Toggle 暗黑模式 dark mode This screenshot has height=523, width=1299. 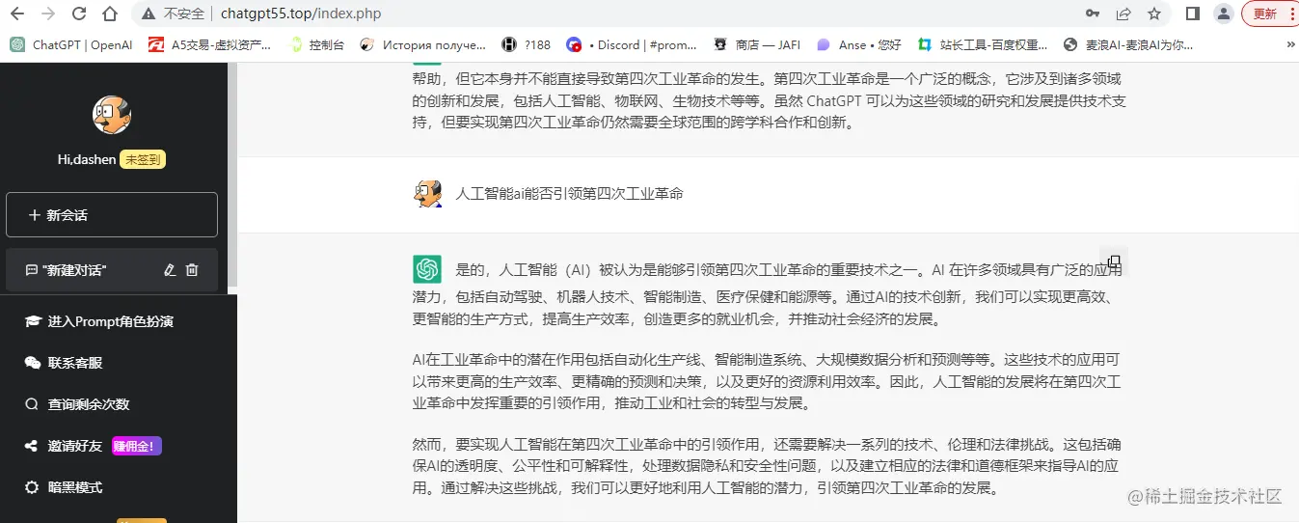click(75, 487)
